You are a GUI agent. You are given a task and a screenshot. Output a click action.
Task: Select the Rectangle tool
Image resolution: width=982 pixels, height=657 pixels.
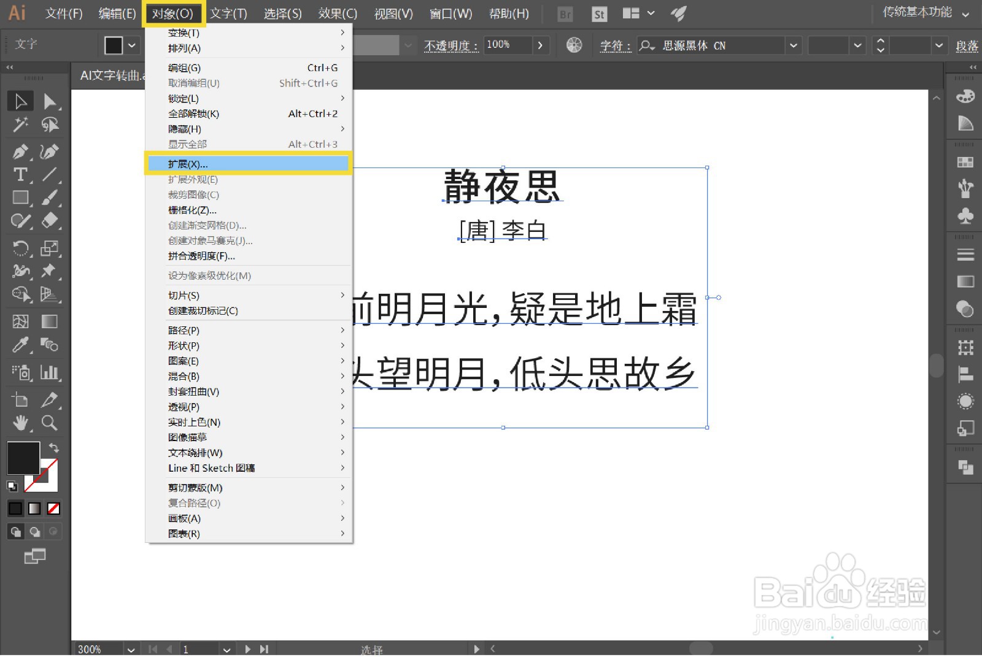20,197
